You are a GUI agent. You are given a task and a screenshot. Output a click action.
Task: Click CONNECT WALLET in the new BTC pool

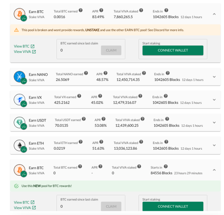coord(173,206)
